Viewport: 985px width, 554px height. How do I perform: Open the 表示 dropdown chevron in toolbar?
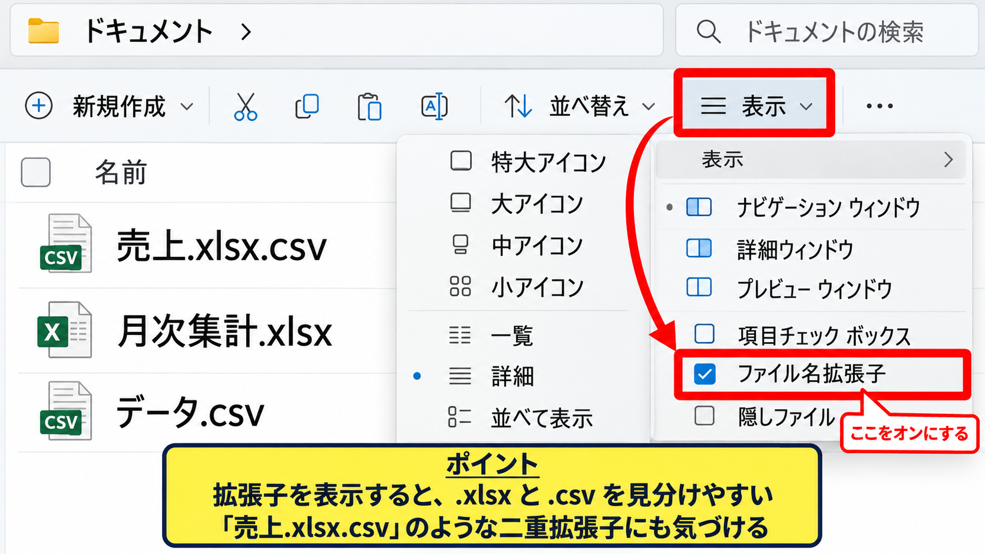point(806,107)
